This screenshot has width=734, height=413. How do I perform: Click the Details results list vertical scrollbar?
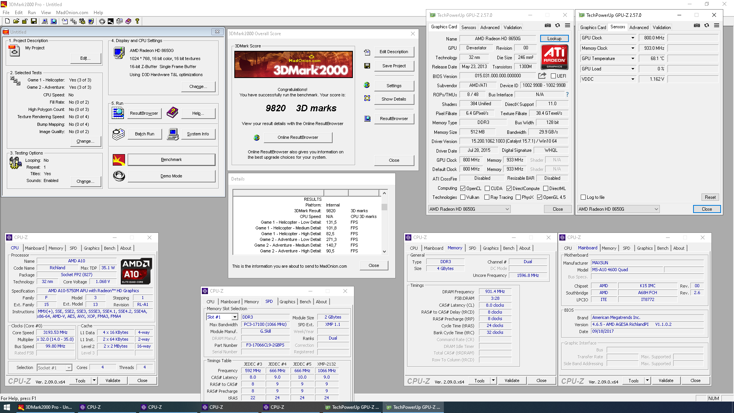(385, 222)
